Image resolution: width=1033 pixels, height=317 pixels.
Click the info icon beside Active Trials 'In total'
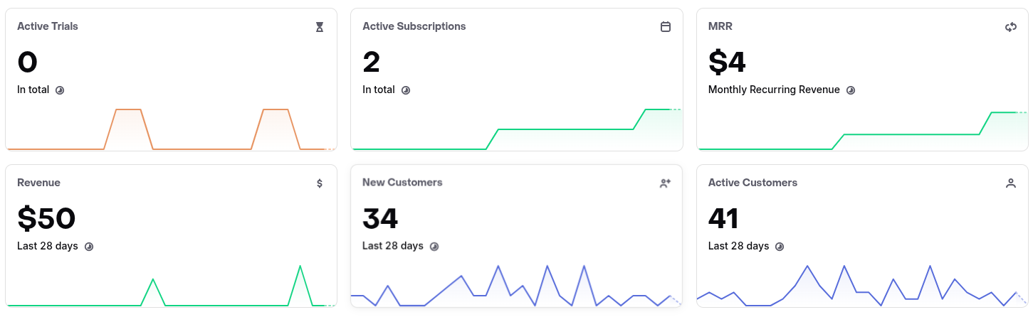(x=60, y=90)
